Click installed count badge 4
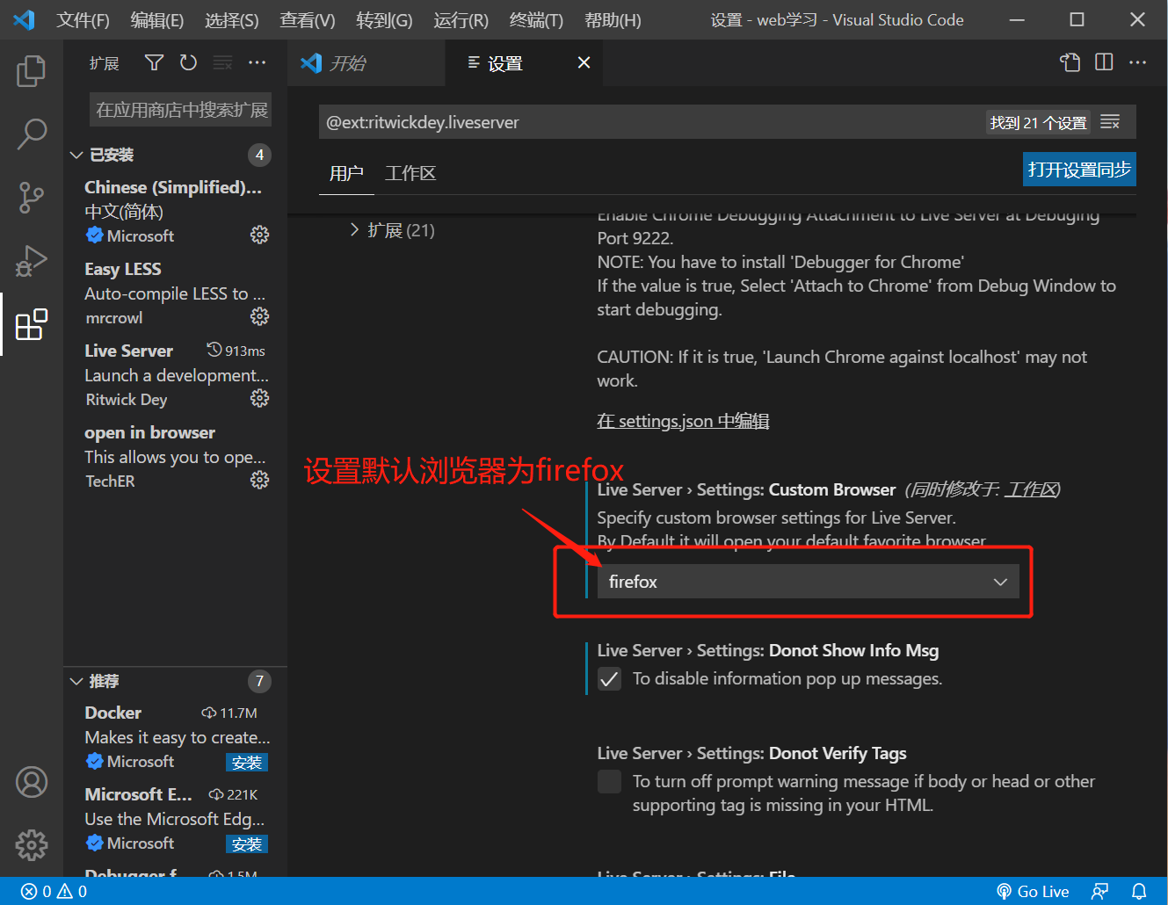 pyautogui.click(x=259, y=156)
